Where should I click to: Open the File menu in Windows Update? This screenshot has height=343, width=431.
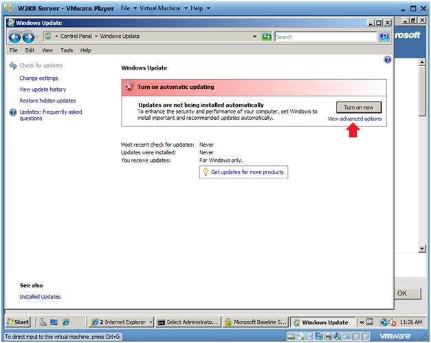[14, 50]
